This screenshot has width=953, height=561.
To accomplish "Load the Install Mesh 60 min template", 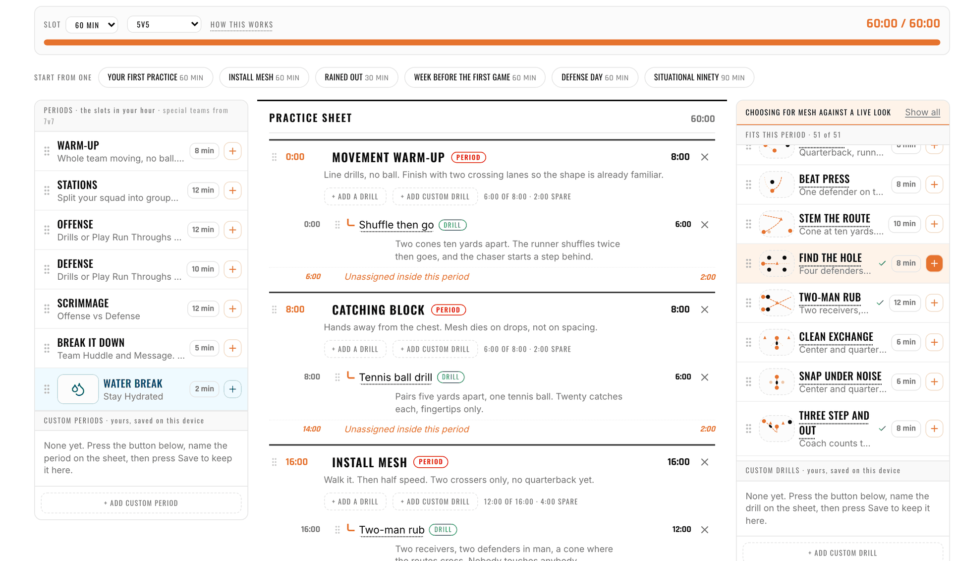I will click(264, 77).
